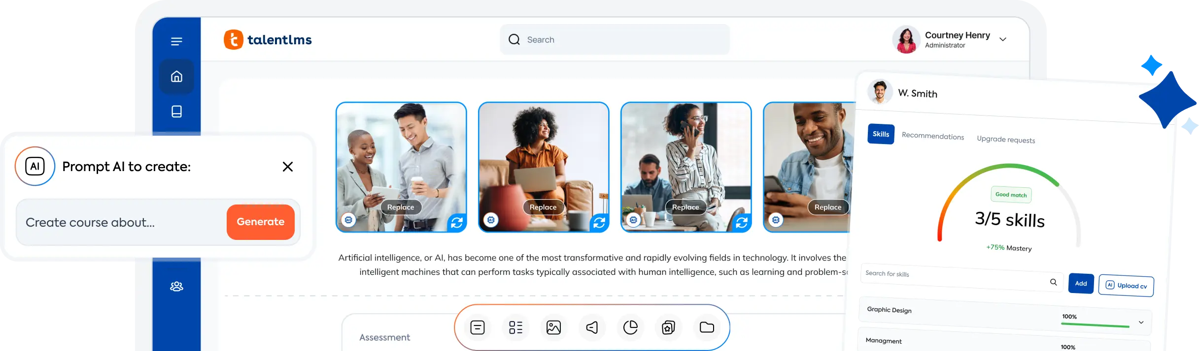Switch to the Recommendations tab
1199x351 pixels.
coord(932,136)
